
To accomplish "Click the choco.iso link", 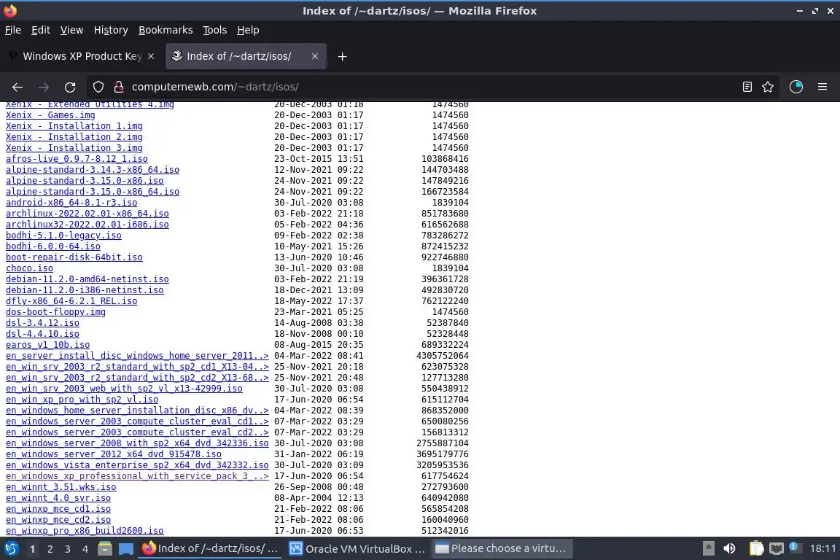I will pyautogui.click(x=29, y=268).
